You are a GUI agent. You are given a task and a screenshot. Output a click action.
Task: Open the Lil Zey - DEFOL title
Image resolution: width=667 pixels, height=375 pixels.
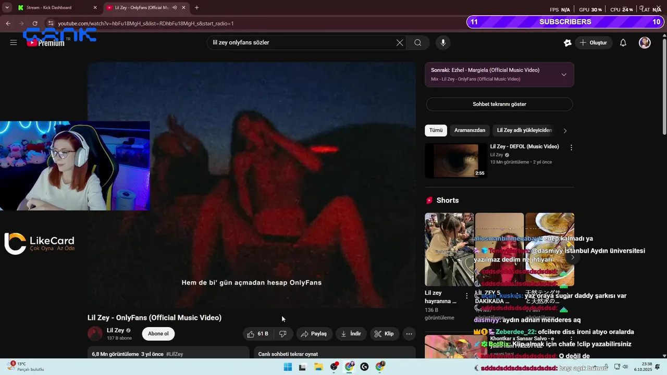(524, 147)
